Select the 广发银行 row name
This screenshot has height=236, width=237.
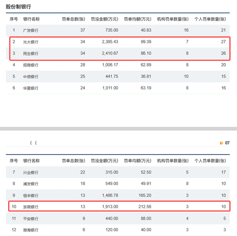pyautogui.click(x=31, y=30)
